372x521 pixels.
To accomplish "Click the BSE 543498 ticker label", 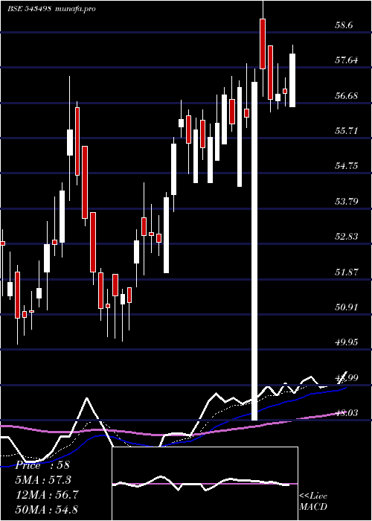I will click(x=29, y=9).
